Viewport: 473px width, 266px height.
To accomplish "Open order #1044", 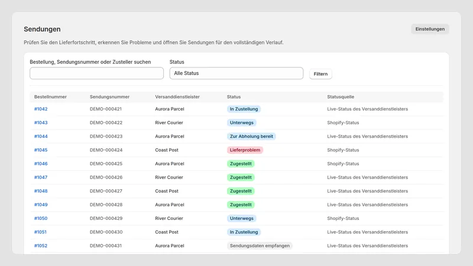I will [41, 137].
